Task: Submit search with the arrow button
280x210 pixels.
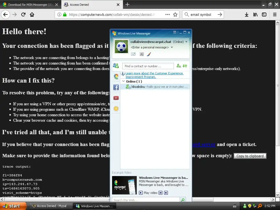Action: click(220, 14)
